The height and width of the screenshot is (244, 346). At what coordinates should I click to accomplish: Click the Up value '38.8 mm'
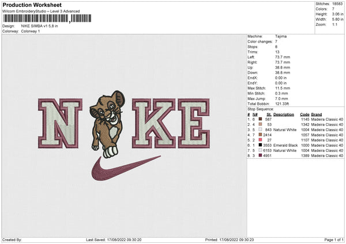(x=283, y=67)
